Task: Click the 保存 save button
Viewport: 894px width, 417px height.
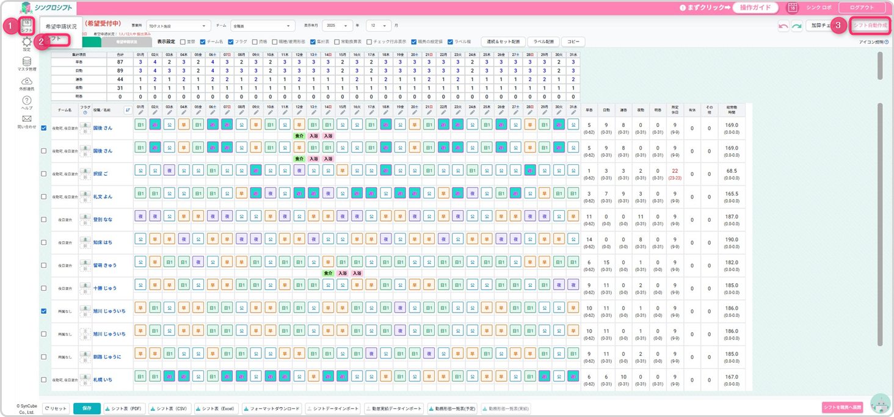Action: click(87, 408)
